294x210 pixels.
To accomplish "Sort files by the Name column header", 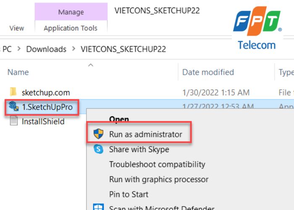I will [18, 72].
